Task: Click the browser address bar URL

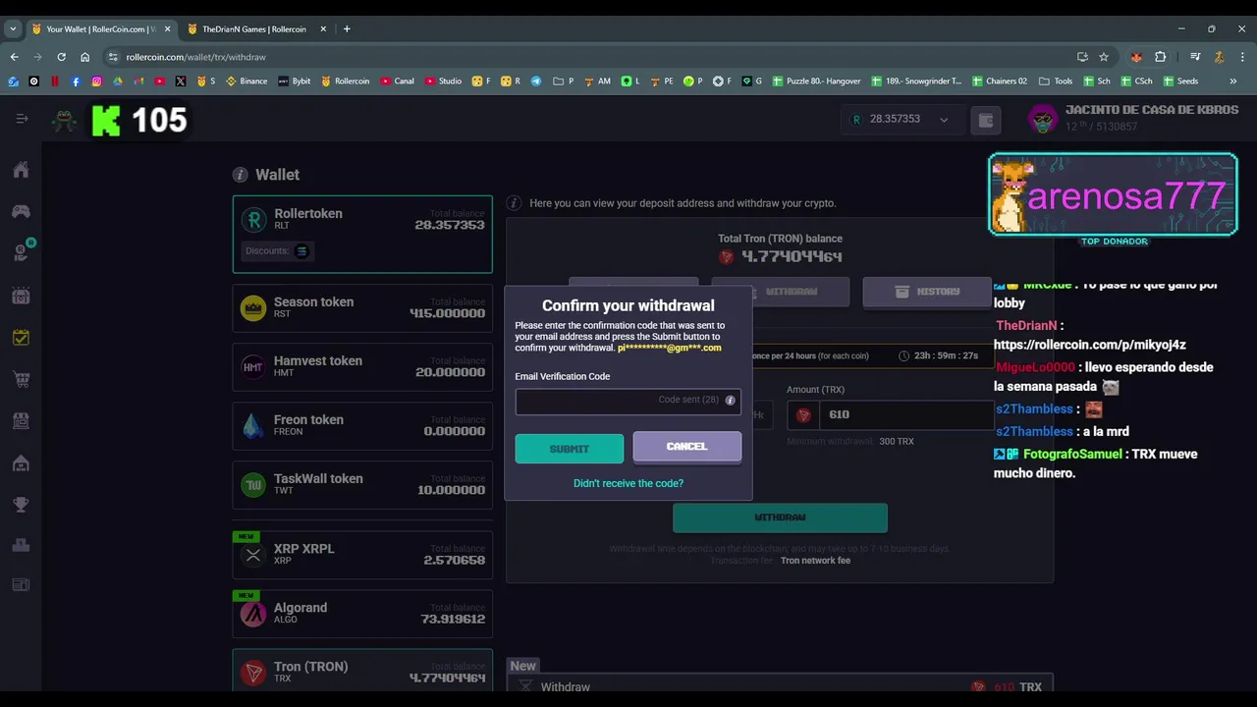Action: click(x=196, y=57)
